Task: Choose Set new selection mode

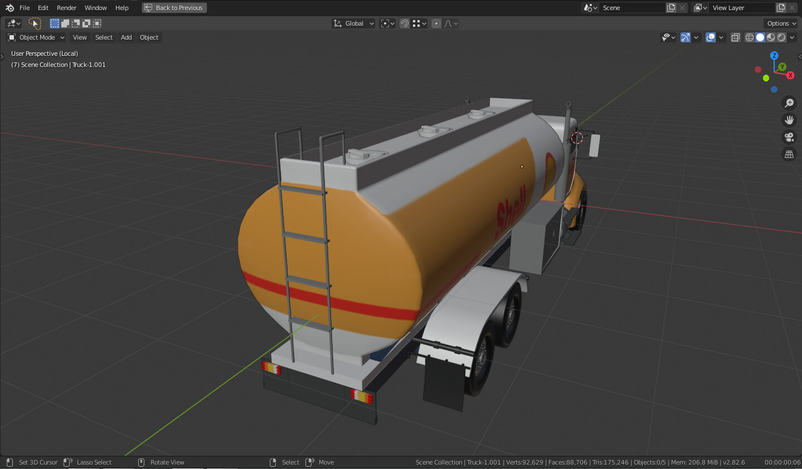Action: (54, 23)
